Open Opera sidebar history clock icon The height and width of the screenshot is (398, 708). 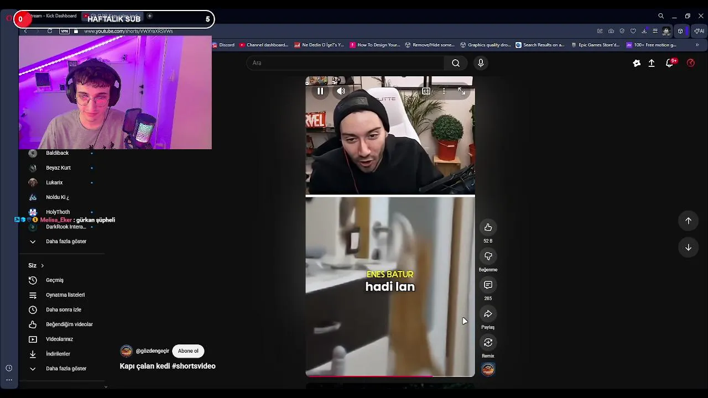click(9, 368)
